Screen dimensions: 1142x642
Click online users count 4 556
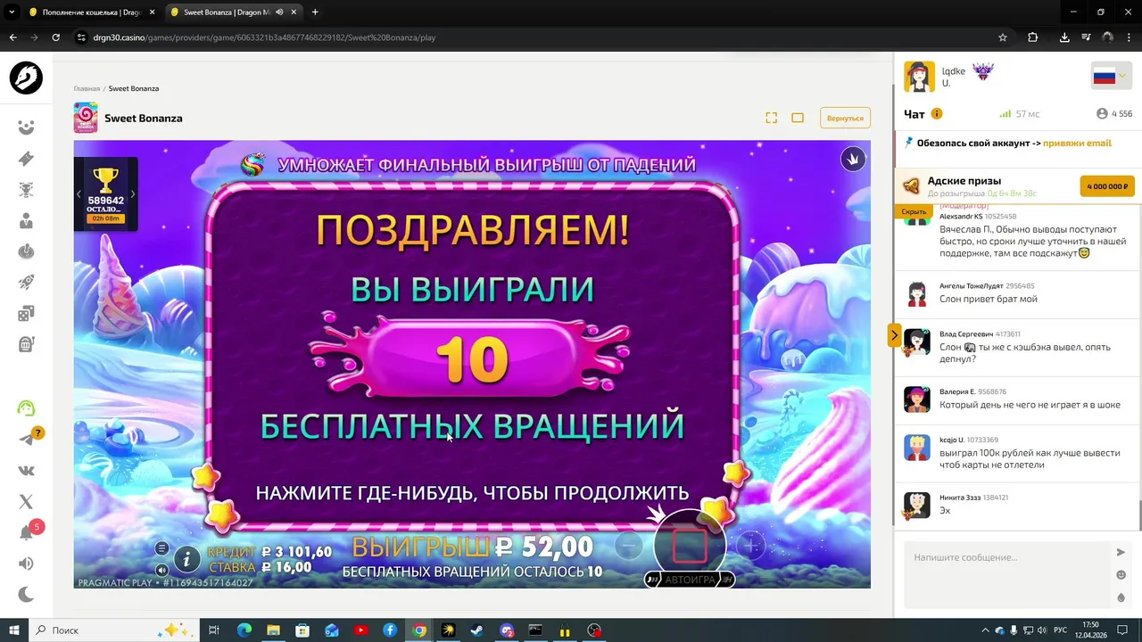click(x=1114, y=114)
